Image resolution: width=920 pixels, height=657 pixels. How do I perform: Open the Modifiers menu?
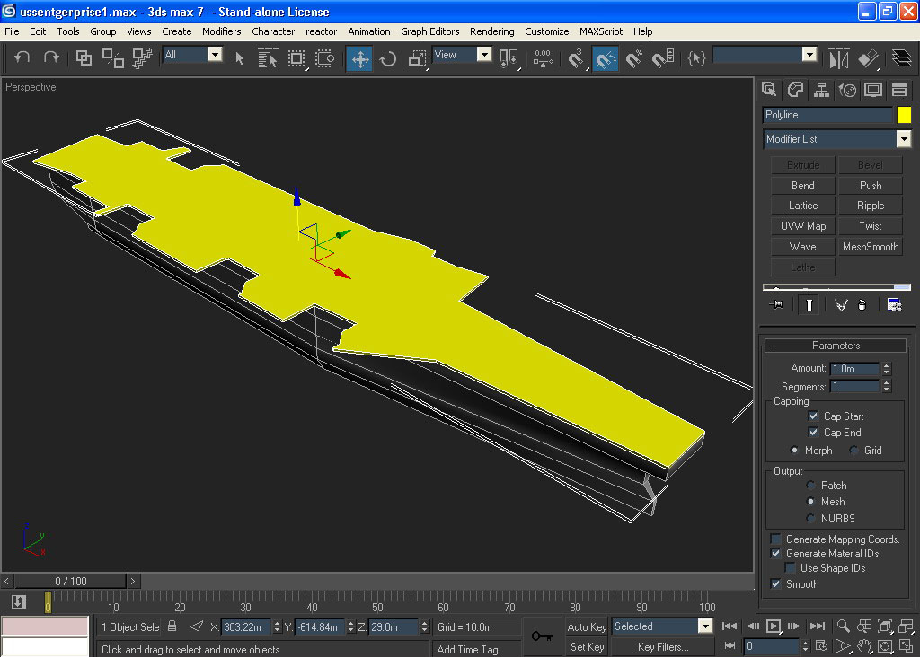point(221,31)
